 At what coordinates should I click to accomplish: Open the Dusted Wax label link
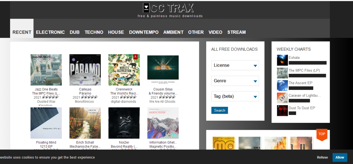46,104
